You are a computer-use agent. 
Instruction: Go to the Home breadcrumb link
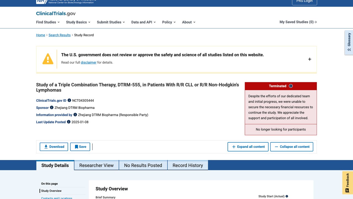click(x=41, y=35)
